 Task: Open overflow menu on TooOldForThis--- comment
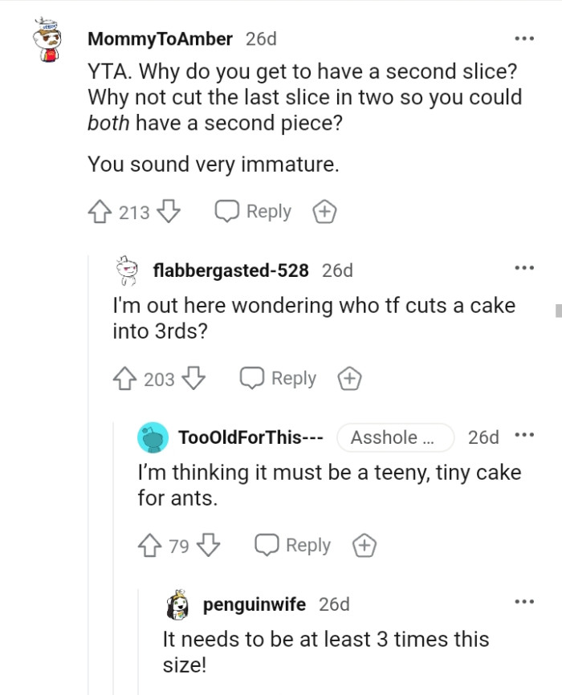(x=524, y=437)
